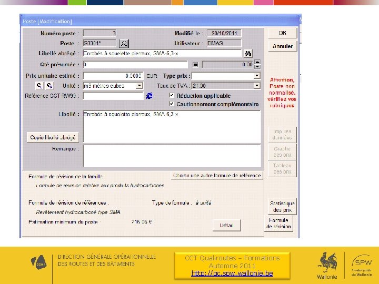Screen dimensions: 379x284
Task: Click the second euro icon left of Unité
Action: click(x=49, y=86)
